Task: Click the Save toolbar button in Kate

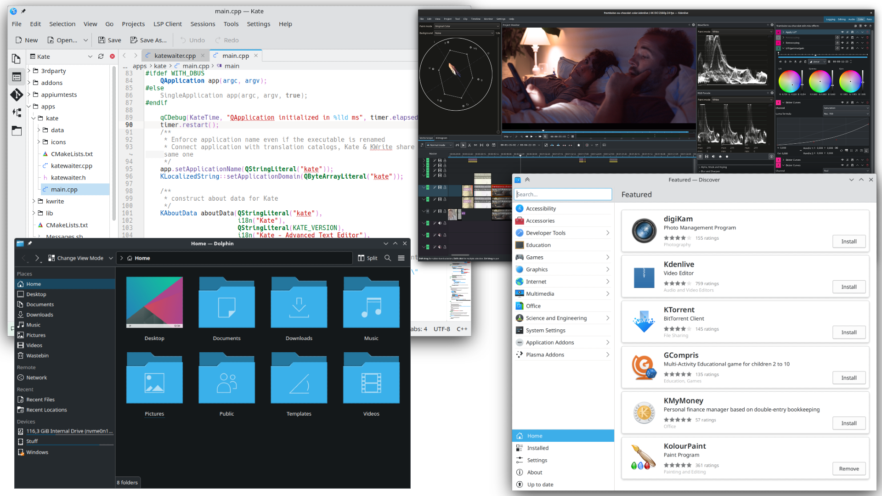Action: click(110, 40)
